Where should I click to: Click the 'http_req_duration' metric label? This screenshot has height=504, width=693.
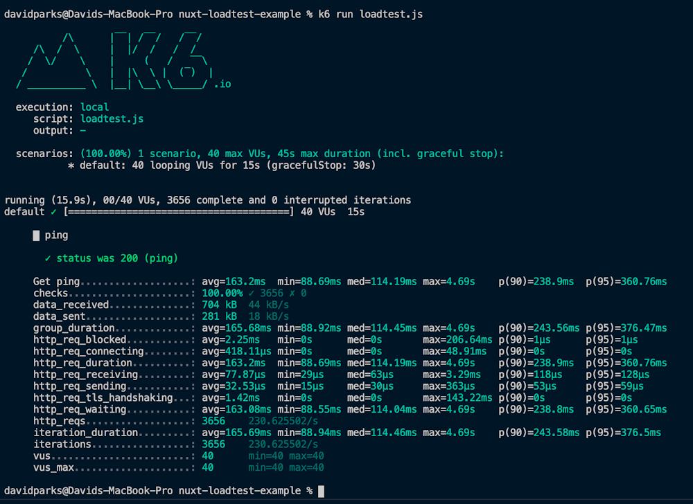coord(82,363)
